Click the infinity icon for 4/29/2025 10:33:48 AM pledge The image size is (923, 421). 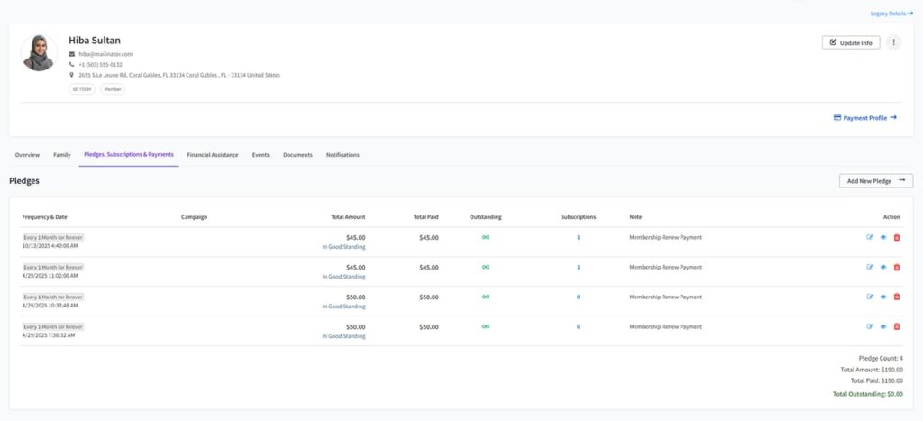[486, 297]
